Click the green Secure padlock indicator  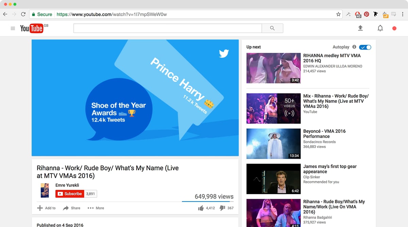pyautogui.click(x=42, y=14)
